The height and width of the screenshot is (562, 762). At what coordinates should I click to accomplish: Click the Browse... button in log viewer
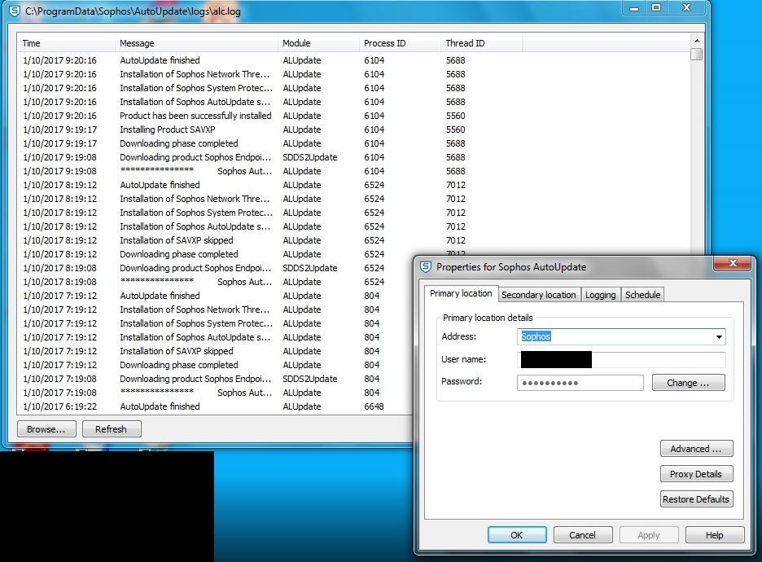pos(46,428)
